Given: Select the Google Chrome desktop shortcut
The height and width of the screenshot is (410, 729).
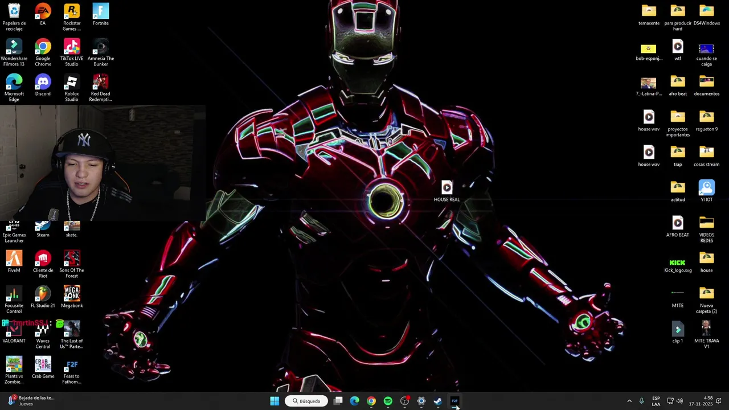Looking at the screenshot, I should click(43, 52).
